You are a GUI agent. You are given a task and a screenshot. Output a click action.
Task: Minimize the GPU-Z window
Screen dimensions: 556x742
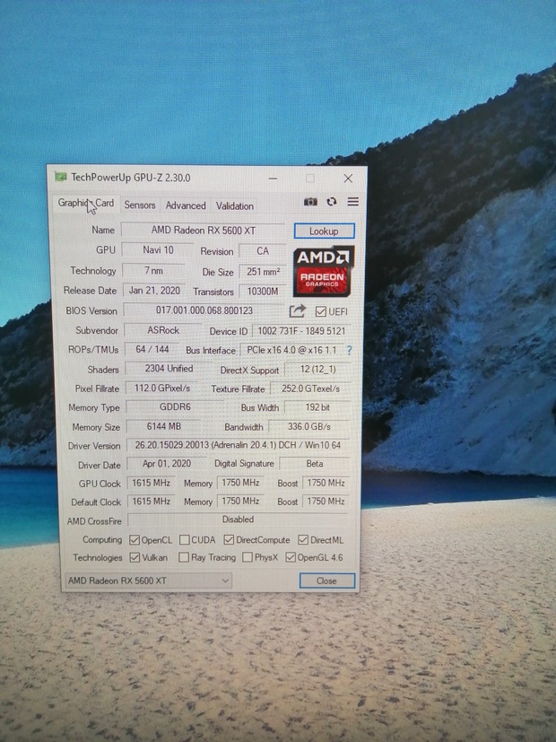click(x=273, y=178)
